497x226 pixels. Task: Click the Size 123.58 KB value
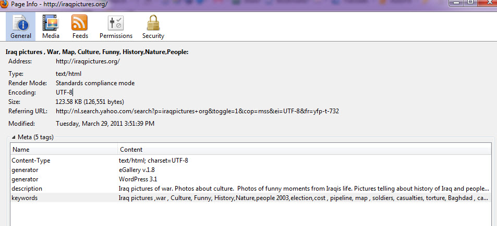(x=90, y=102)
